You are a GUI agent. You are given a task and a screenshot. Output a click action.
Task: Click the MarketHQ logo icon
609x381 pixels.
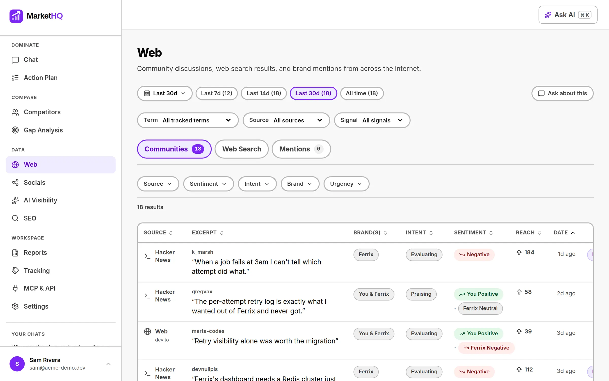(x=16, y=16)
